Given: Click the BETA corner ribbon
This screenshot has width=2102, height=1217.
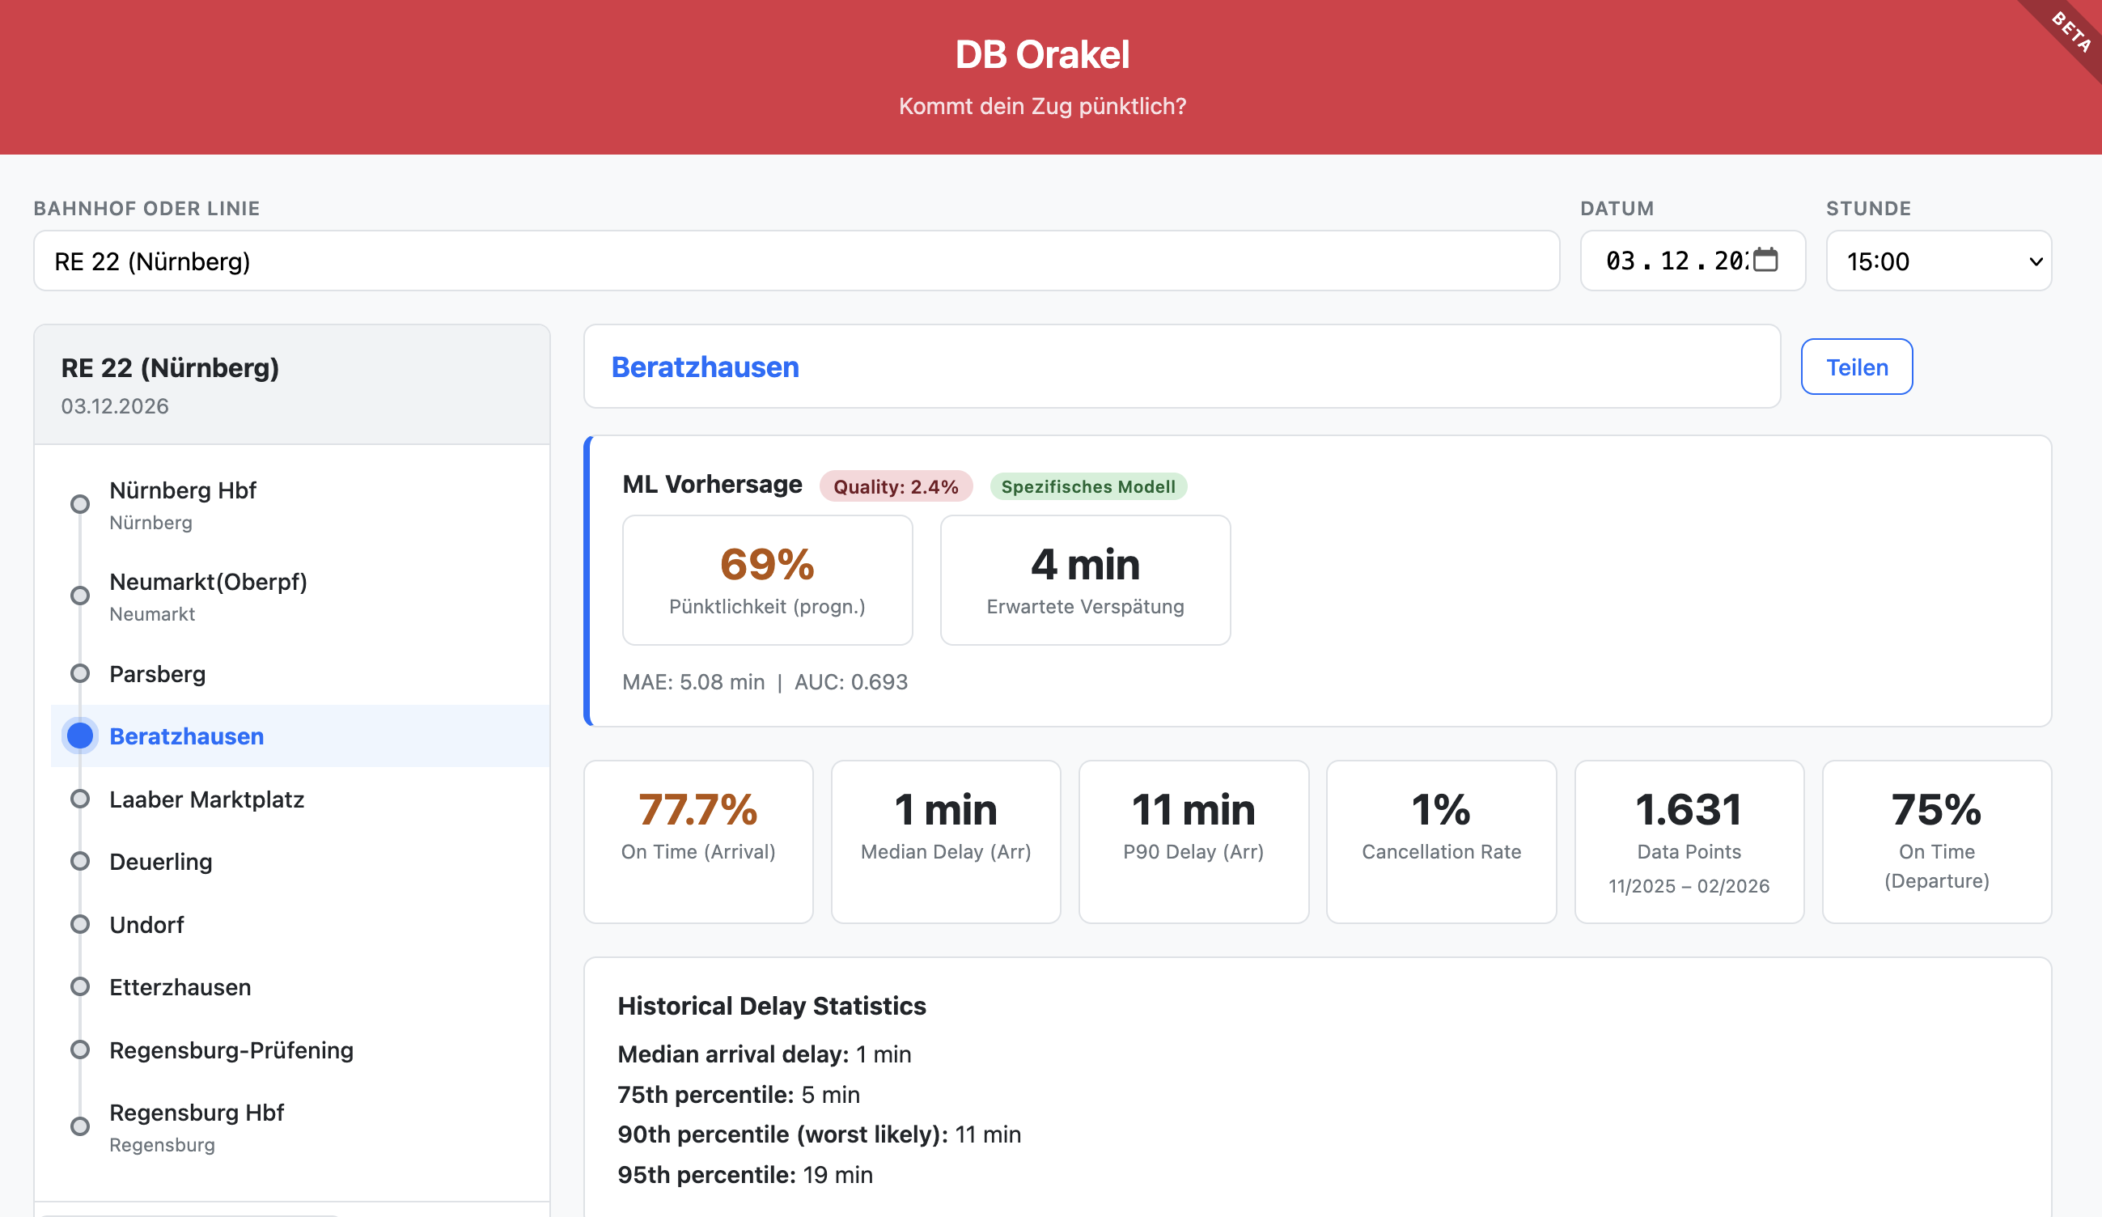Looking at the screenshot, I should (2071, 32).
